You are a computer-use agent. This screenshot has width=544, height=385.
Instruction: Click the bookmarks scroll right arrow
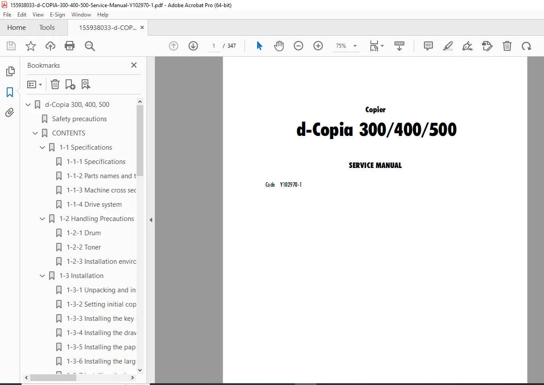point(132,377)
